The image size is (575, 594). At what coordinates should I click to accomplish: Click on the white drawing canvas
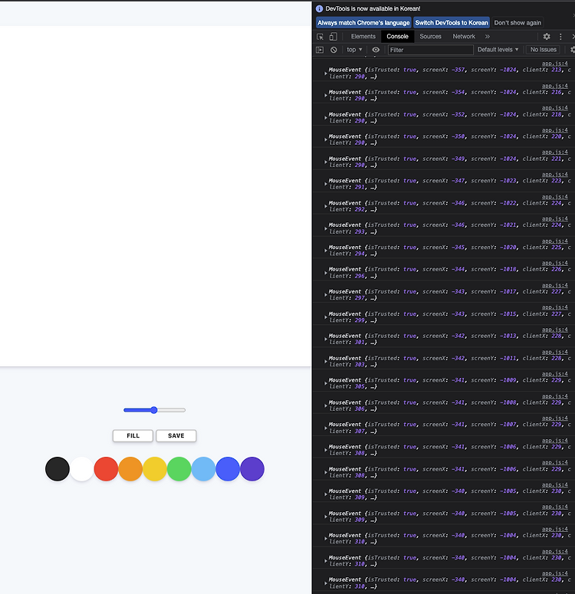point(155,196)
